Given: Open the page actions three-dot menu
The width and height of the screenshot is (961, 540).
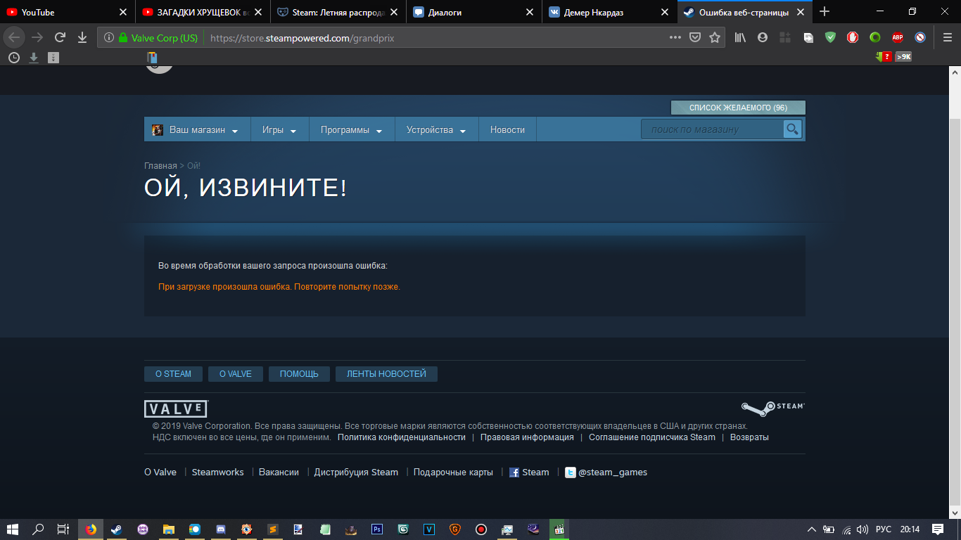Looking at the screenshot, I should tap(675, 38).
